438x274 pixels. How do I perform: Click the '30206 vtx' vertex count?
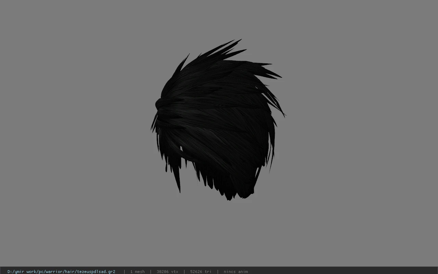(167, 272)
